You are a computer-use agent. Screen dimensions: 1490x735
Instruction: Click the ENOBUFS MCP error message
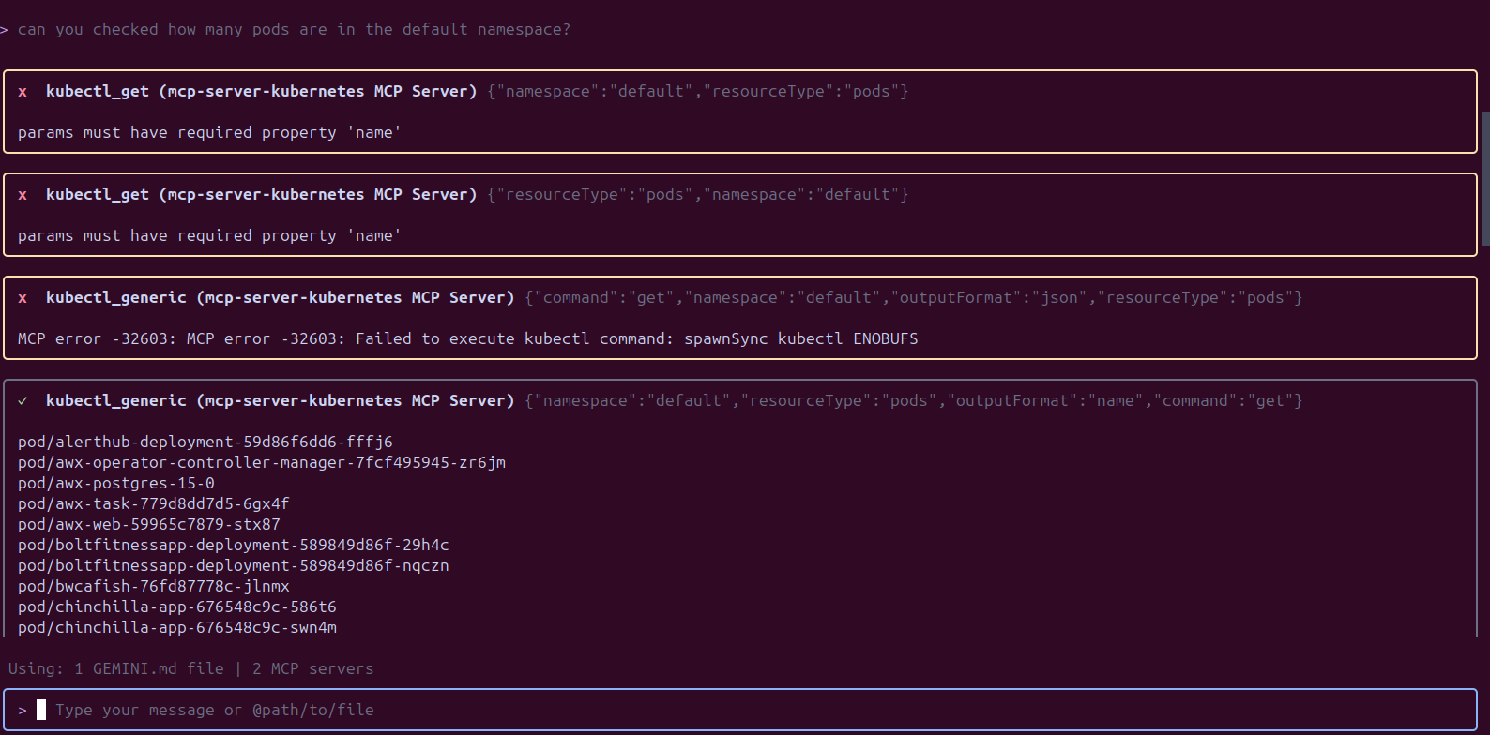pyautogui.click(x=467, y=339)
